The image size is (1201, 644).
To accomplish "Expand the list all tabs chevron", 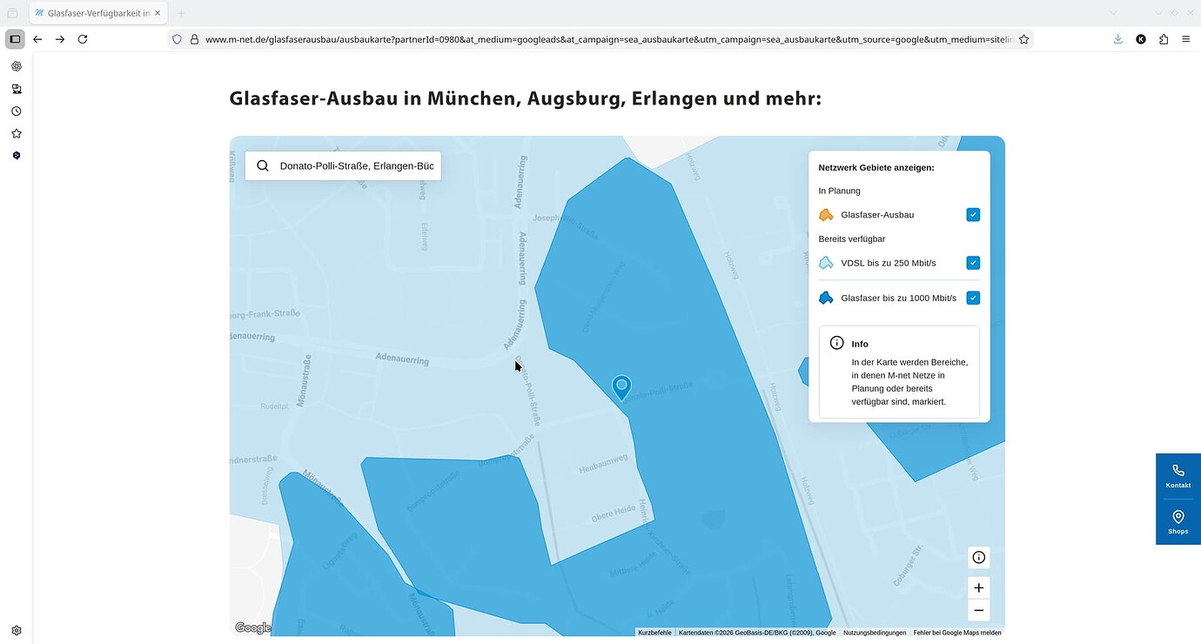I will [x=1113, y=13].
